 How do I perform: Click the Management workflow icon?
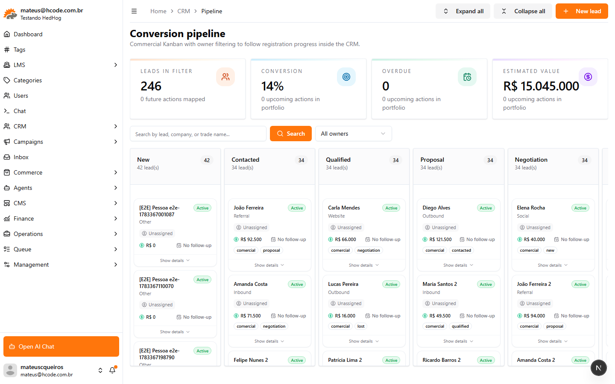[x=7, y=265]
